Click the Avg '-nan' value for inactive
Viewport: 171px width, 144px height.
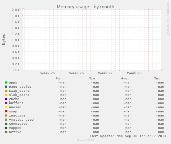(x=127, y=115)
